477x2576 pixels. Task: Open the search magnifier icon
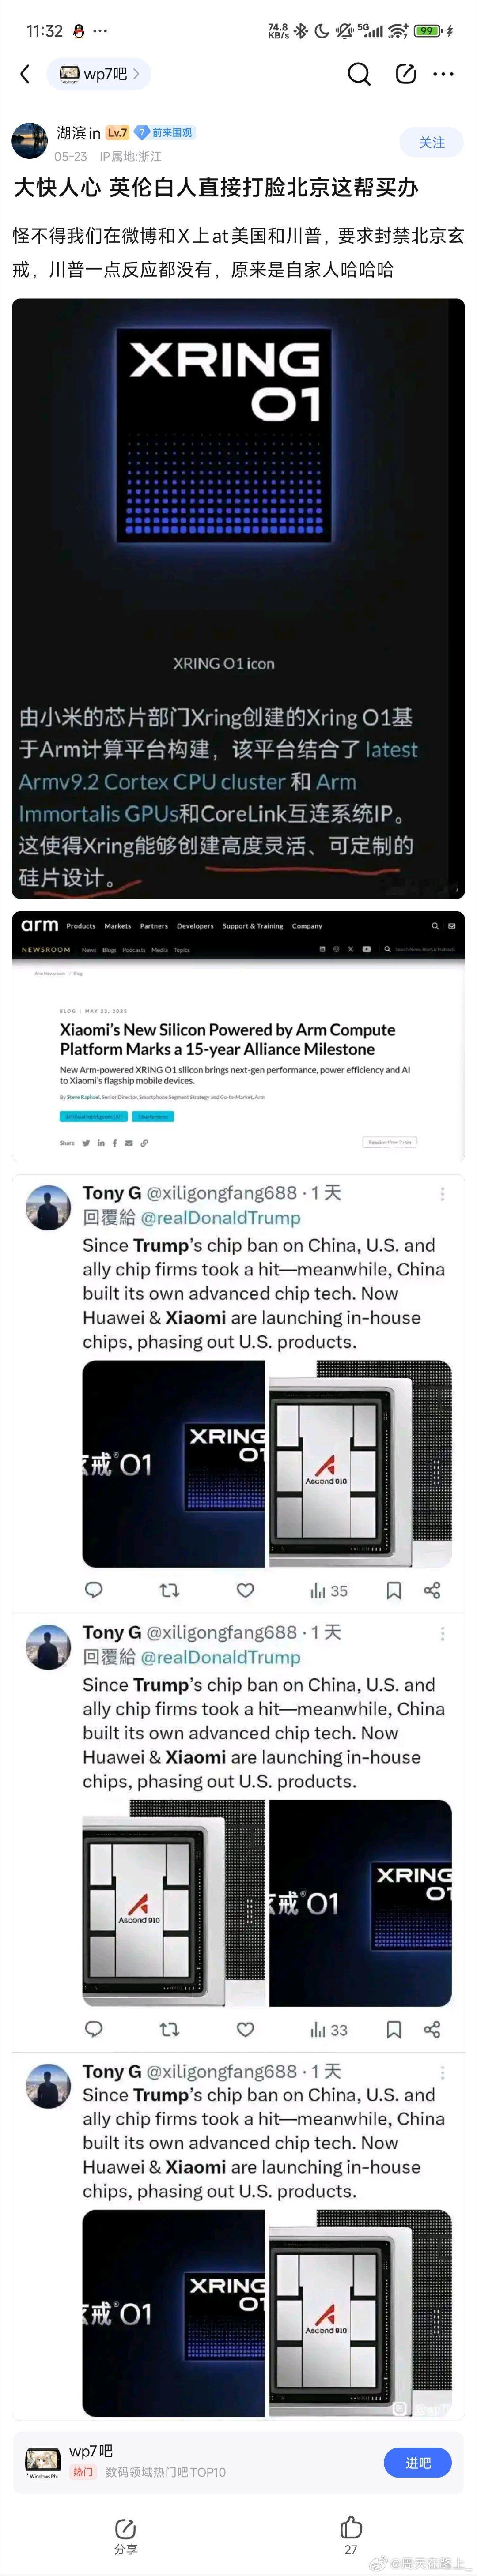click(x=358, y=74)
